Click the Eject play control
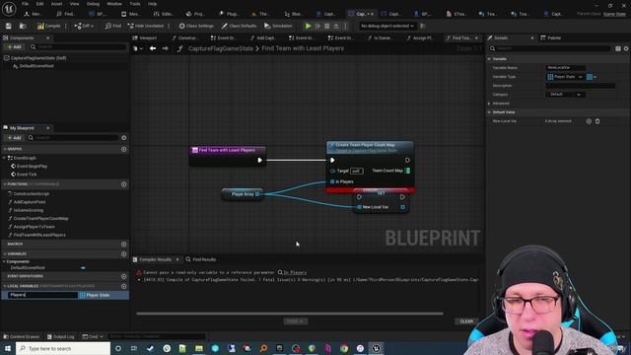The height and width of the screenshot is (355, 631). click(336, 26)
